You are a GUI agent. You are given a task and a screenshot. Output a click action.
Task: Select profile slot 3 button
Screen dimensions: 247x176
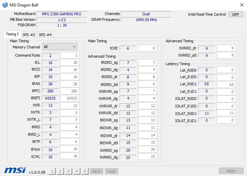[x=68, y=171]
